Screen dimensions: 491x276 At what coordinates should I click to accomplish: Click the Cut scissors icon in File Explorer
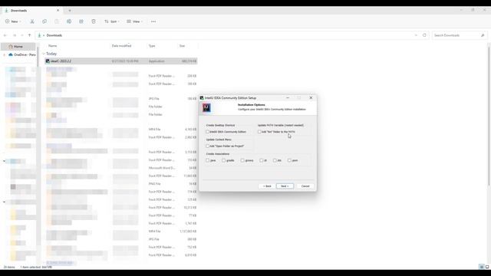[32, 21]
